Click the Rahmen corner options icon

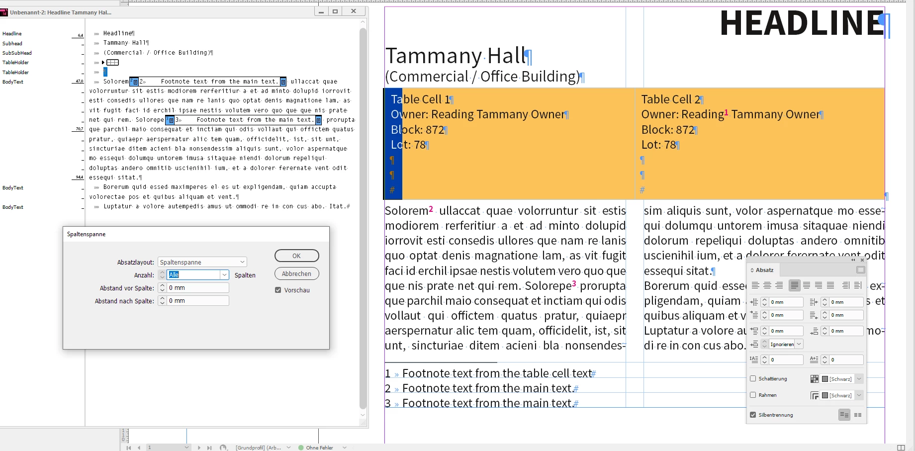pyautogui.click(x=814, y=395)
